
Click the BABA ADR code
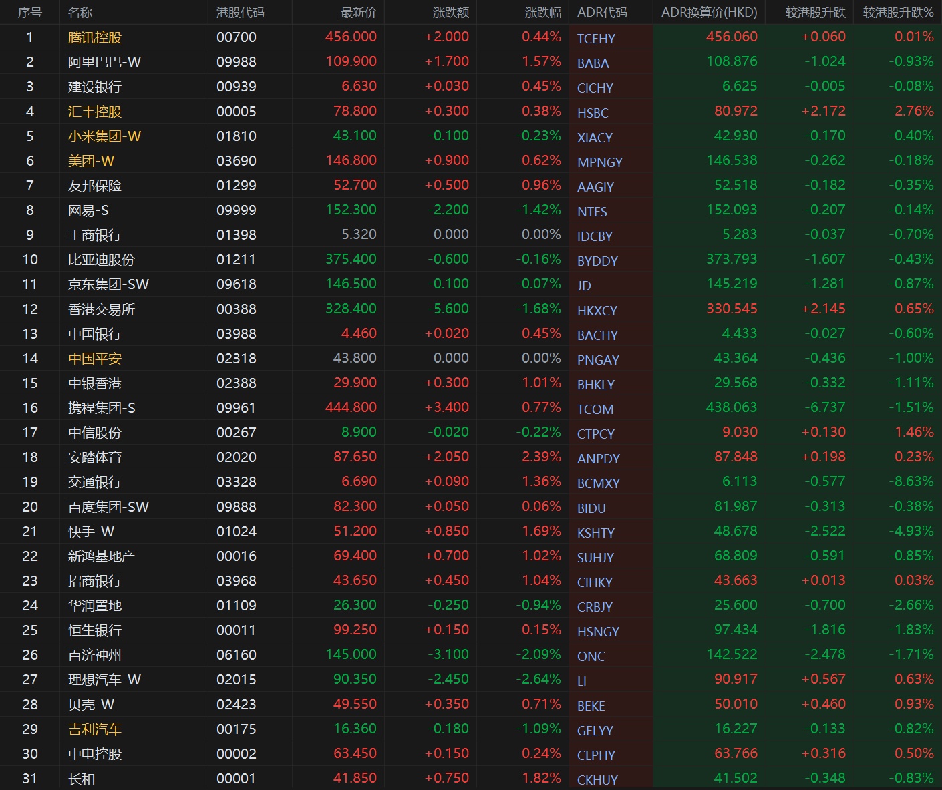[593, 63]
